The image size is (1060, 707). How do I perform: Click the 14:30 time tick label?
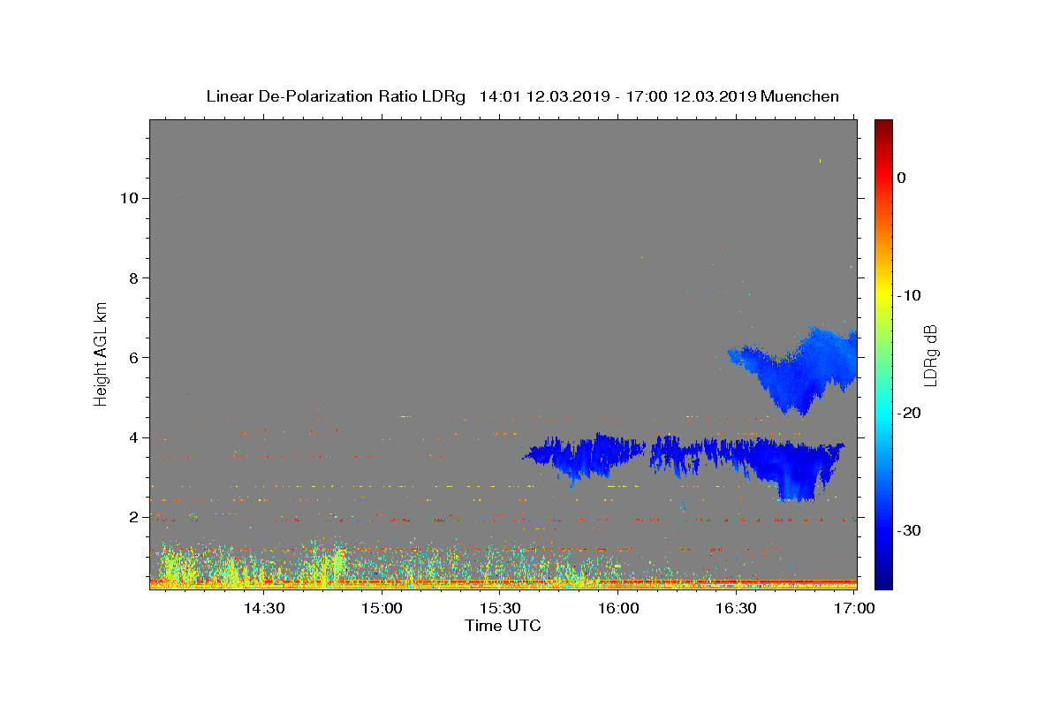point(263,609)
